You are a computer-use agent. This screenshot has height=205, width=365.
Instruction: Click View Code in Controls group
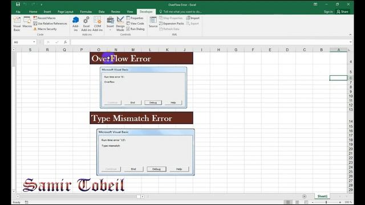(x=135, y=23)
